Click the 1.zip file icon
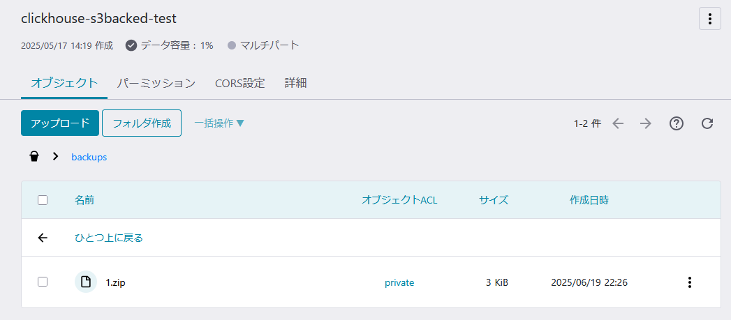 (86, 282)
